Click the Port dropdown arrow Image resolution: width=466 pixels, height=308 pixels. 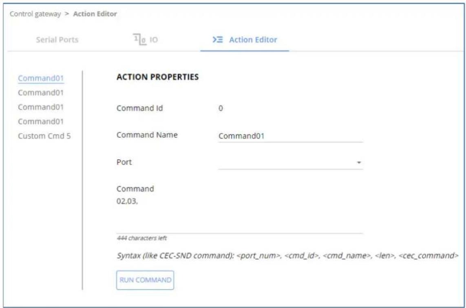coord(359,163)
